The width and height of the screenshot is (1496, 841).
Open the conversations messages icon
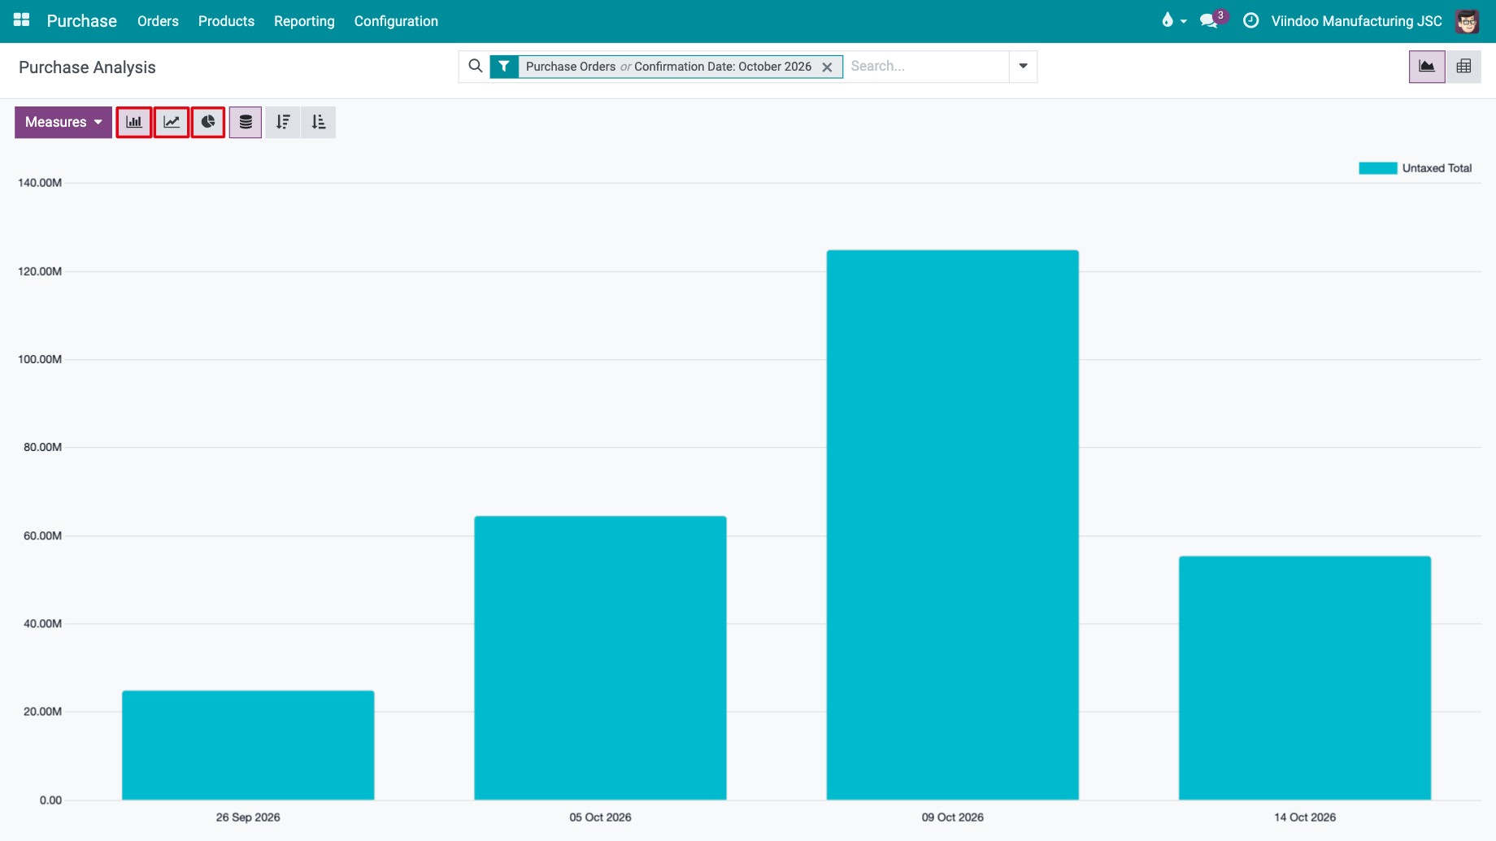tap(1210, 20)
